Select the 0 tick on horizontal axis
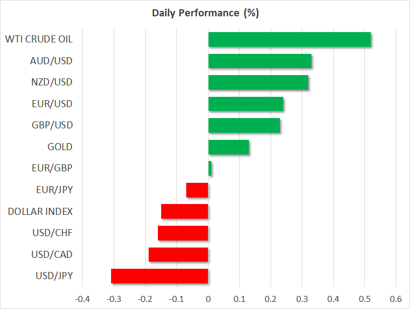Screen dimensions: 410x309 [x=208, y=299]
